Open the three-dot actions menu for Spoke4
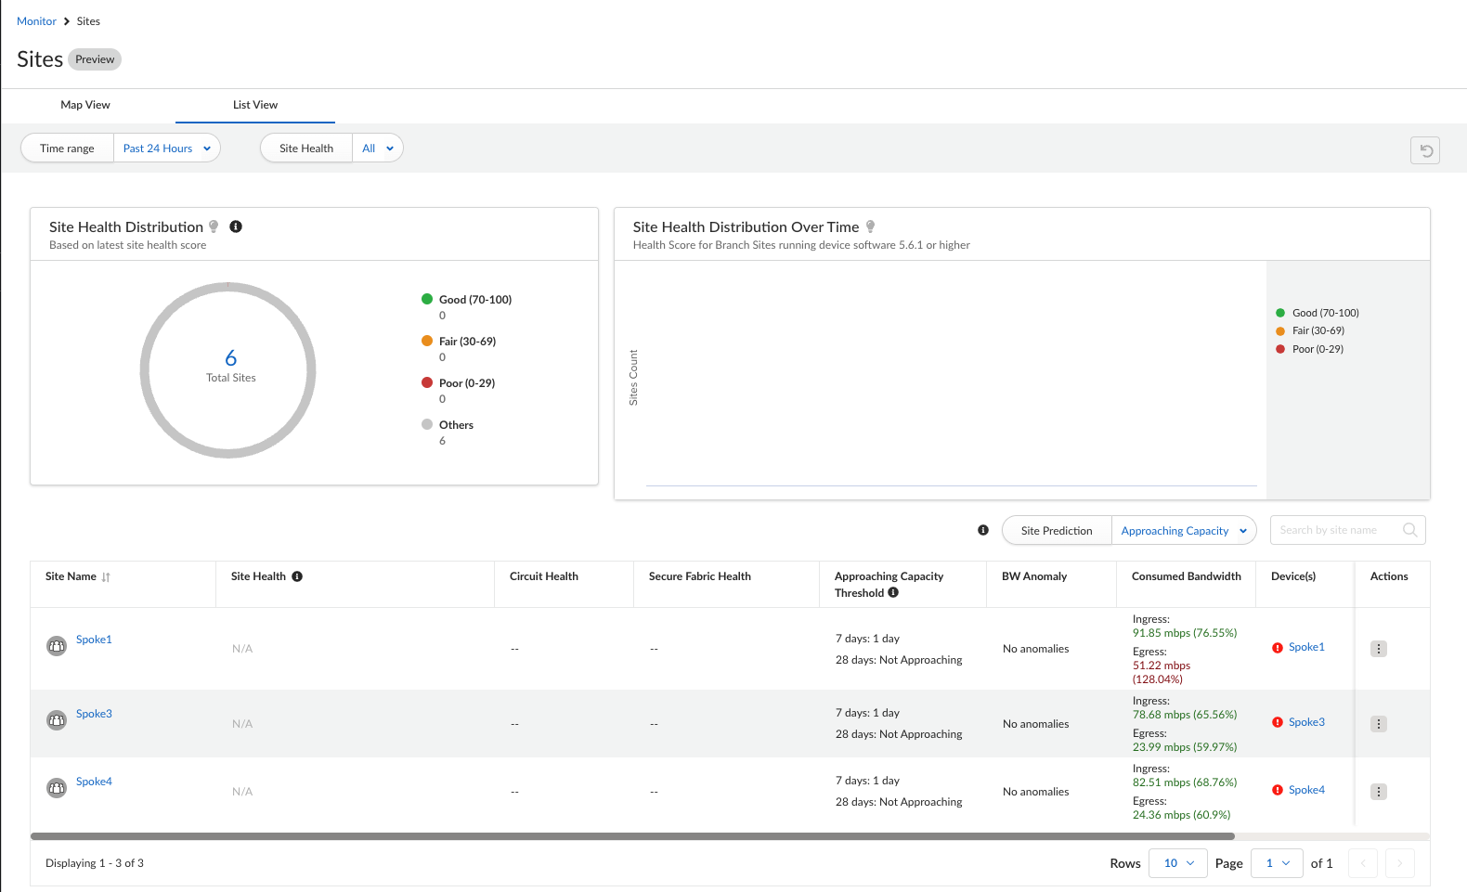 1379,792
